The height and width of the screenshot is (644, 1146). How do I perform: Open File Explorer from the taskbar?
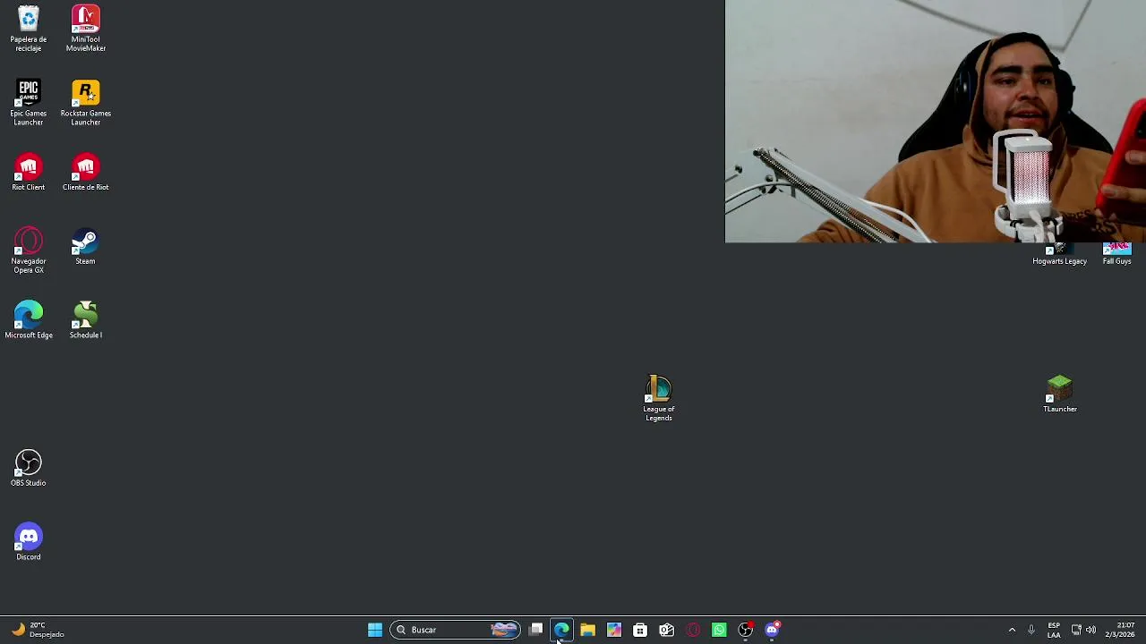tap(587, 630)
